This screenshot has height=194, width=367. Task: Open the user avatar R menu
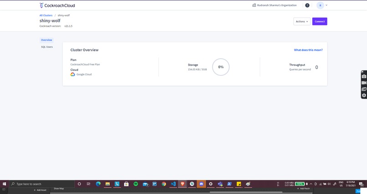pos(322,5)
